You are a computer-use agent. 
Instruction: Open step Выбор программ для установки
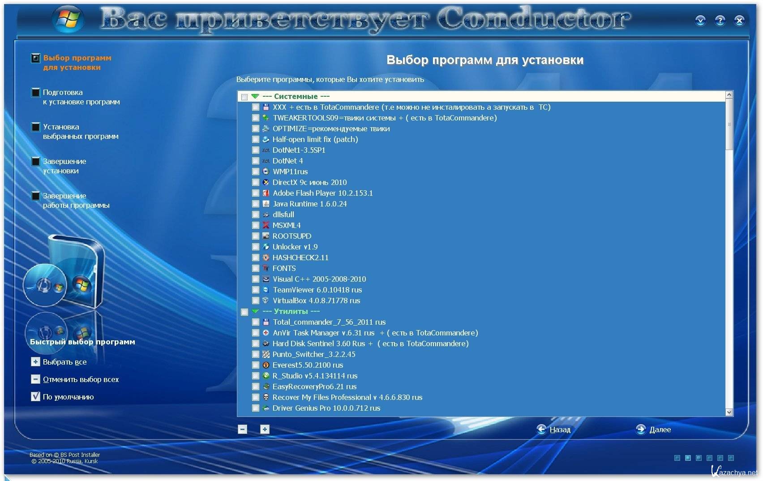pyautogui.click(x=72, y=63)
